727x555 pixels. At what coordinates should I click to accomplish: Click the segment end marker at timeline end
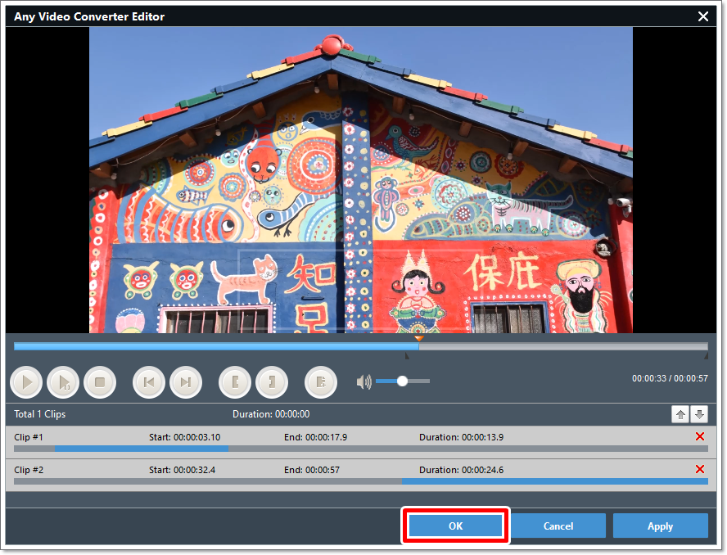(707, 356)
